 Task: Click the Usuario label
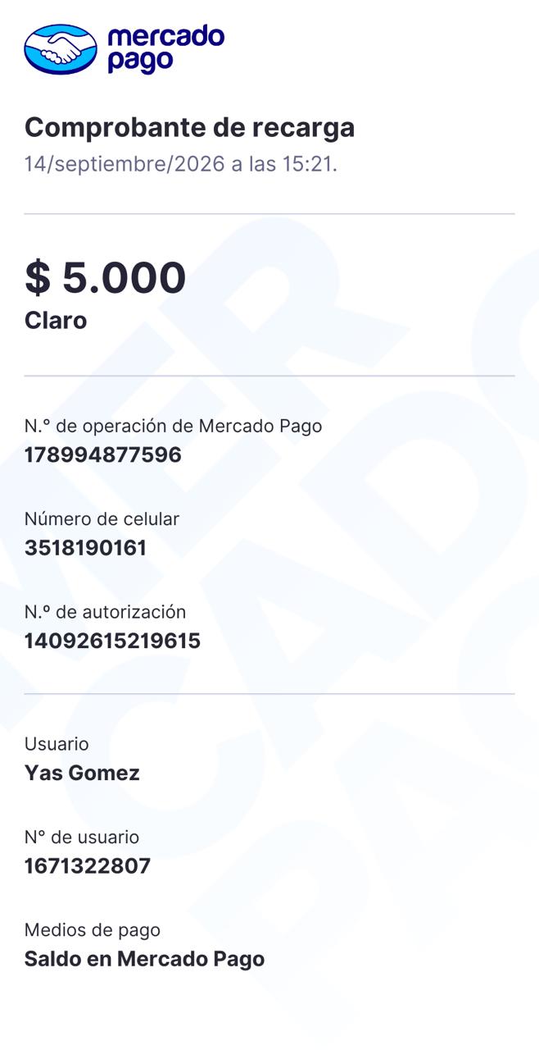[x=57, y=744]
